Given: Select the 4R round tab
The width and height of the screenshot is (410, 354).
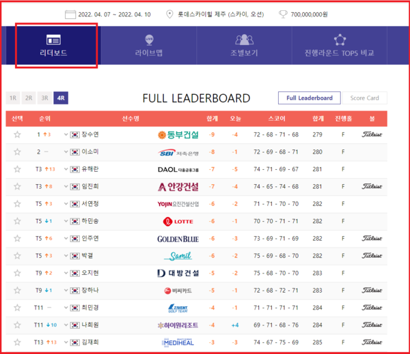Looking at the screenshot, I should (61, 98).
